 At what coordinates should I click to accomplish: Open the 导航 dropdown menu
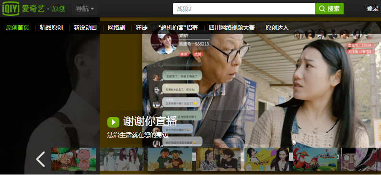[85, 9]
